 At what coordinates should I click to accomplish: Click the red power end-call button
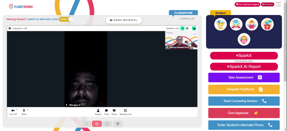point(97,124)
